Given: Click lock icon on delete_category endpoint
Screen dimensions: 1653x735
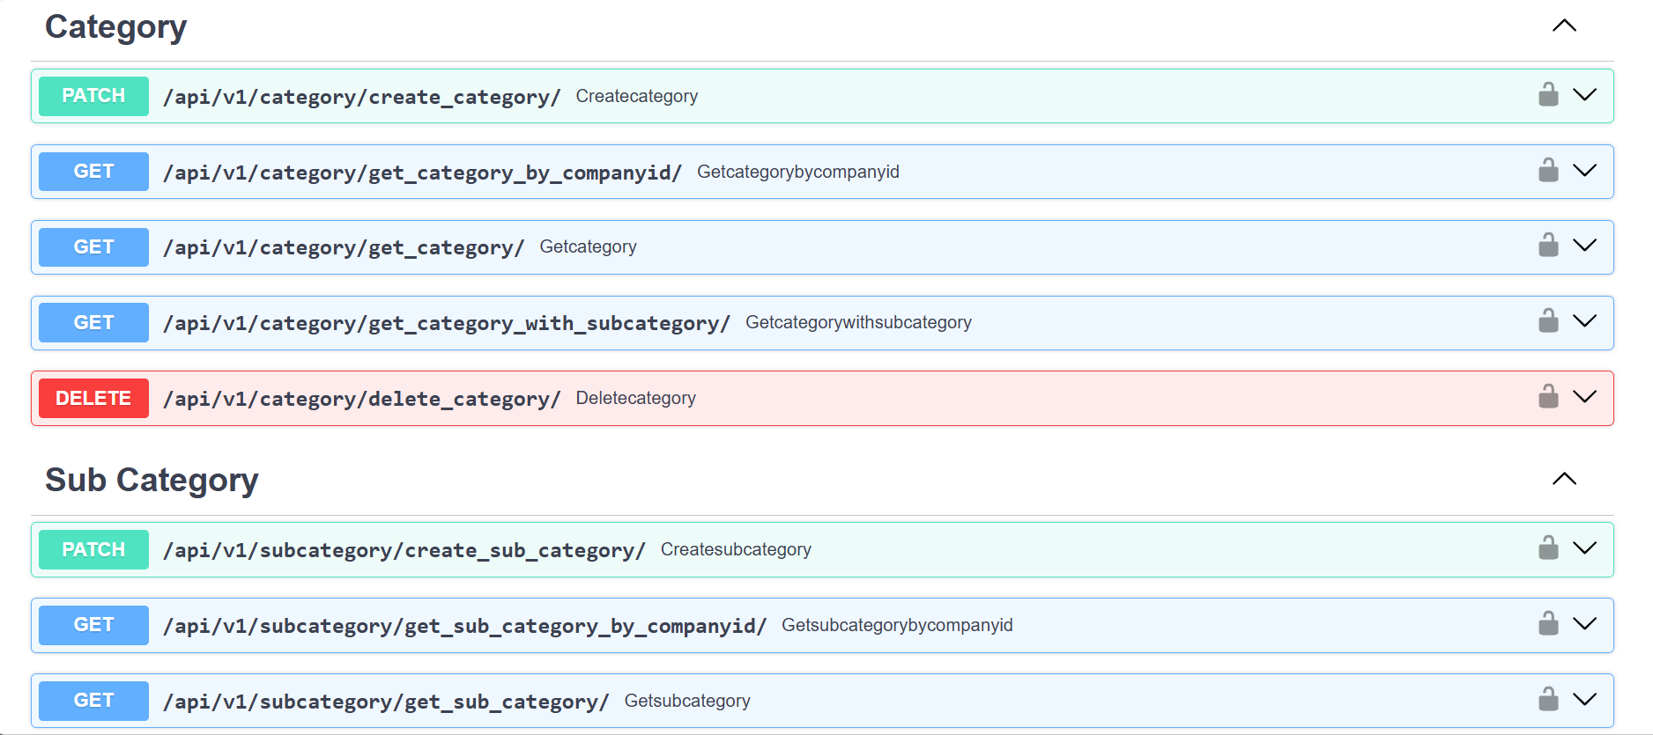Looking at the screenshot, I should point(1548,397).
